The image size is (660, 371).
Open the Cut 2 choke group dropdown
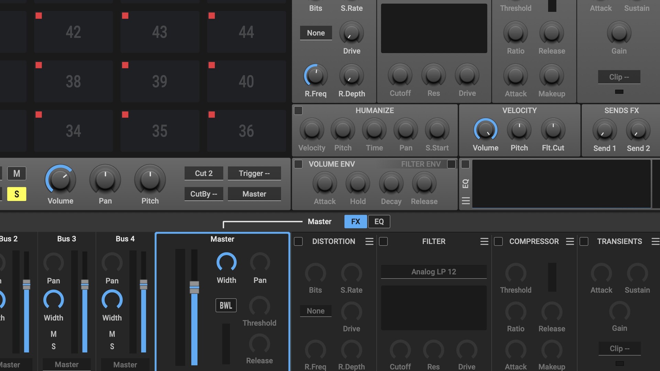[204, 173]
